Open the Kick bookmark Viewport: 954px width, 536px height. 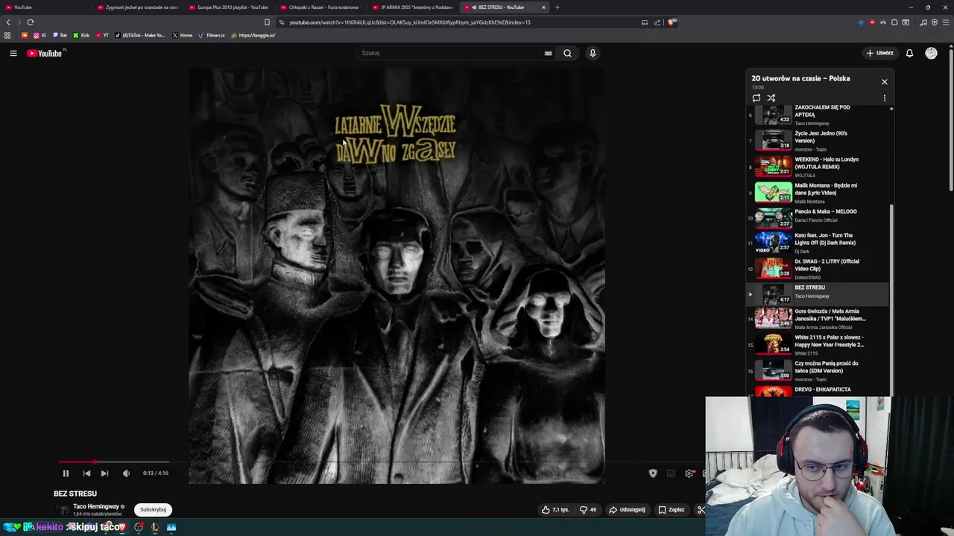click(x=81, y=35)
